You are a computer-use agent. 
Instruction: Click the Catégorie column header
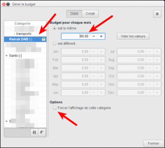click(22, 23)
